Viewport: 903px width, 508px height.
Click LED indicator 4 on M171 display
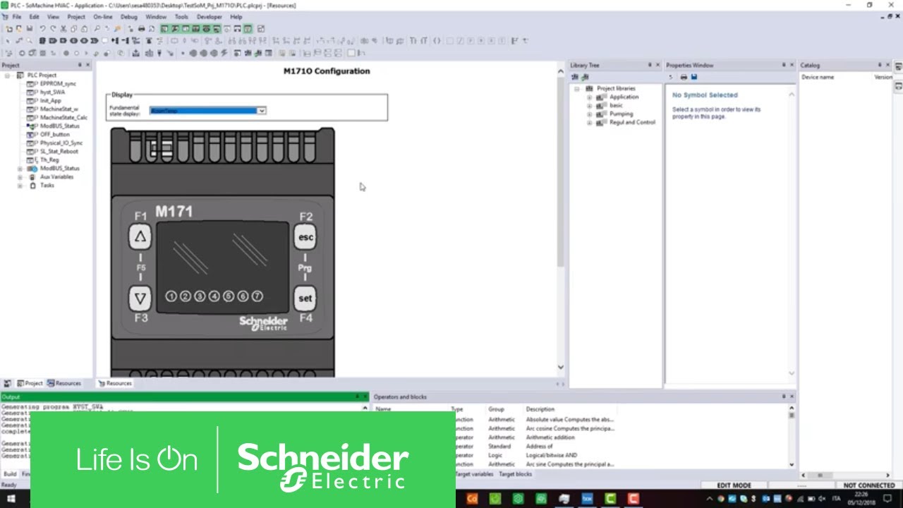tap(214, 296)
